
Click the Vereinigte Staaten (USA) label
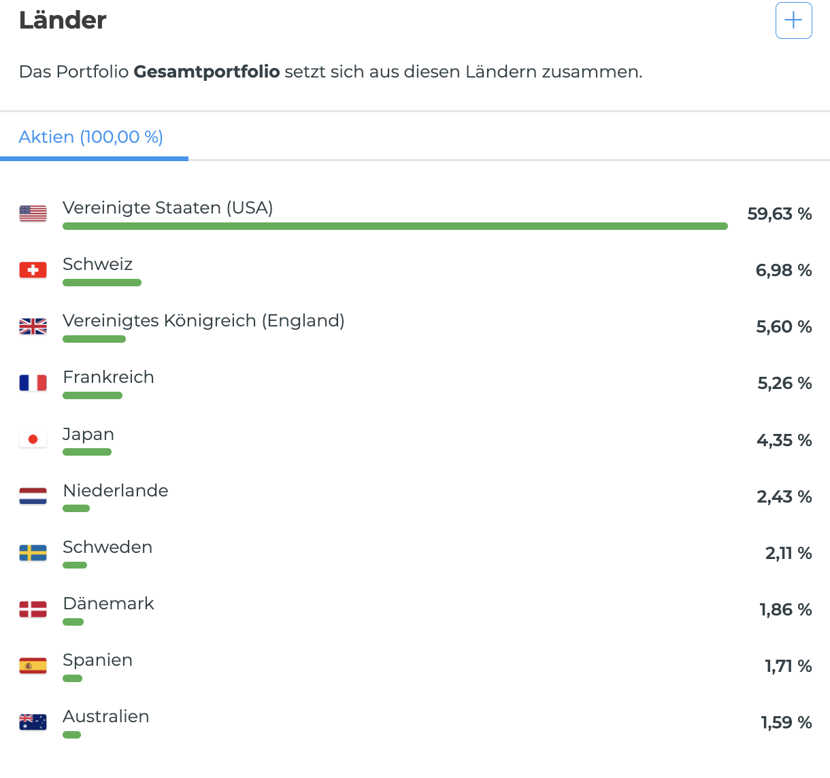(167, 207)
